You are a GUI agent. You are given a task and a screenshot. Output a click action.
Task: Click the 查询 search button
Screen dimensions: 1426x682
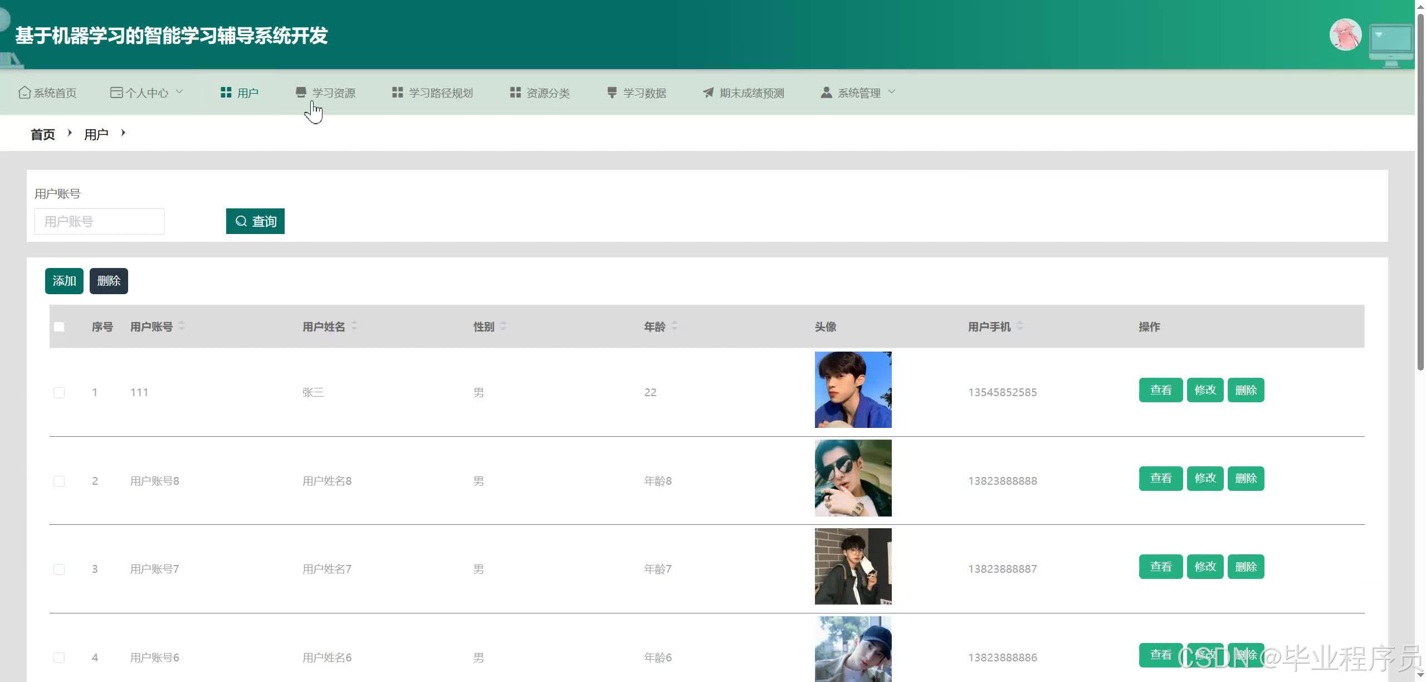(255, 221)
